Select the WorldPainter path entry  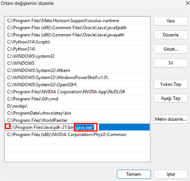click(x=77, y=120)
